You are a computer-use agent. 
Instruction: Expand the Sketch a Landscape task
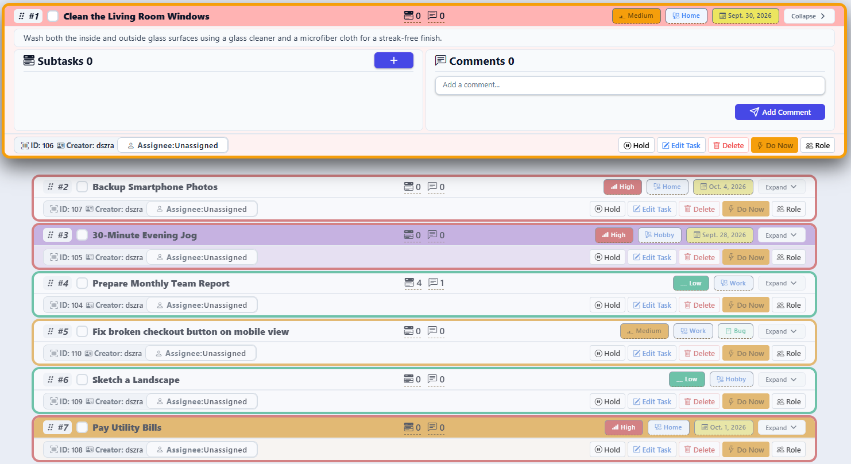(782, 379)
